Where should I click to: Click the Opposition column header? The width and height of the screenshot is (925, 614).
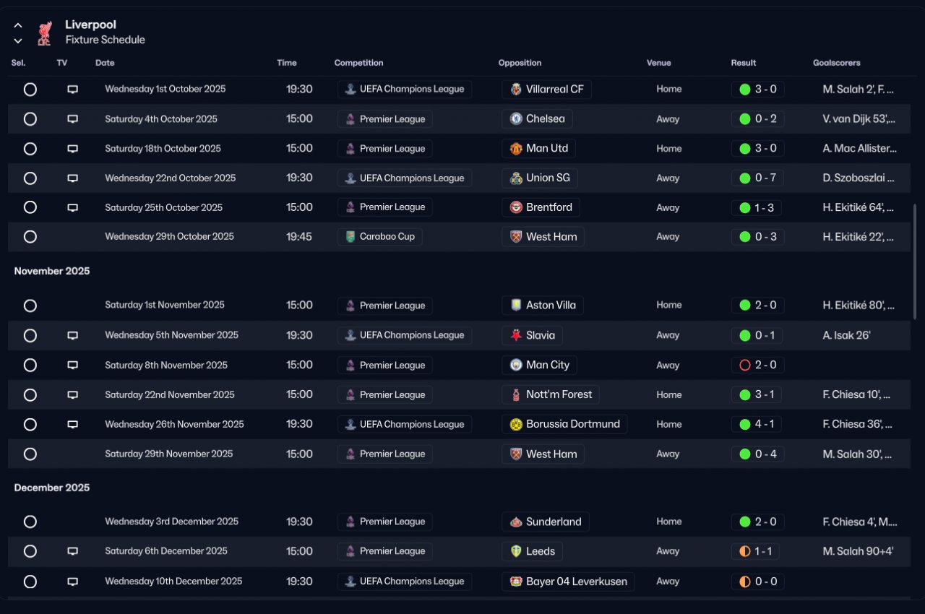[x=520, y=63]
